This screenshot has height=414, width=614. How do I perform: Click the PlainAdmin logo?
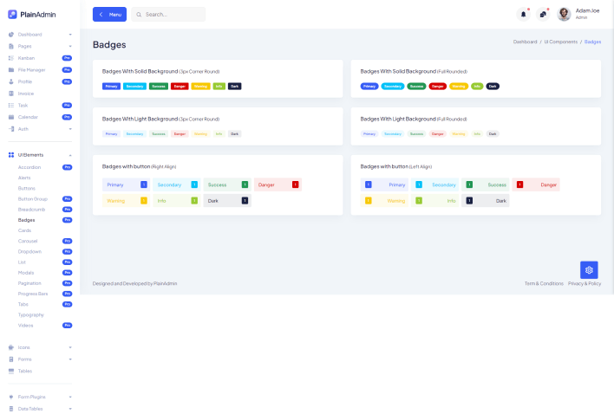point(31,14)
